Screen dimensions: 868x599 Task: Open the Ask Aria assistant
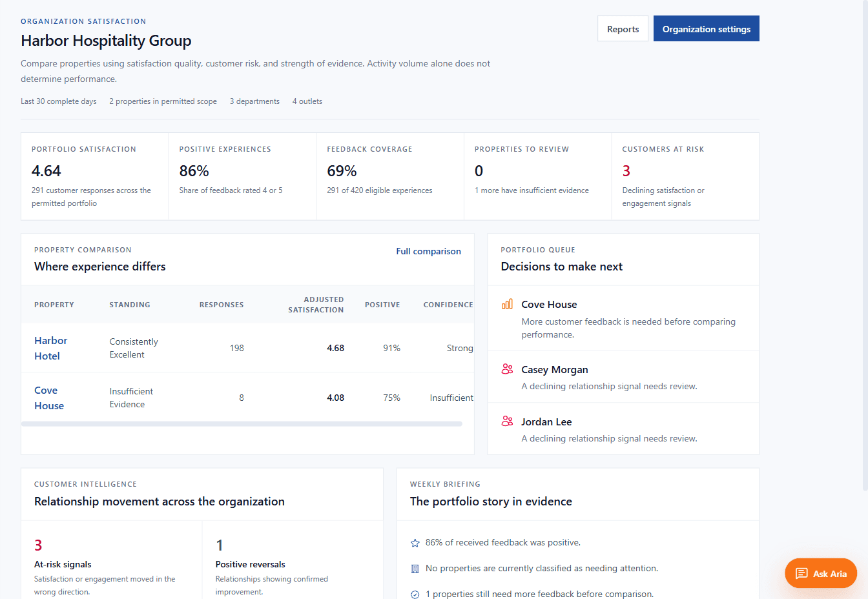pos(821,573)
